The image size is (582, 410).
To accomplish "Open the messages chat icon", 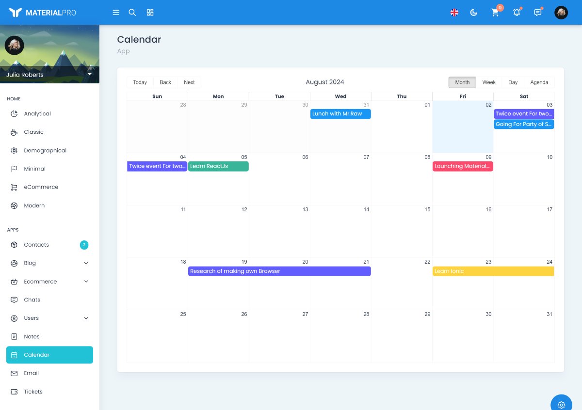I will (538, 13).
